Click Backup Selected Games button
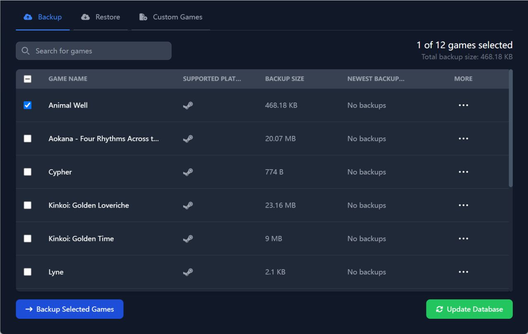The height and width of the screenshot is (334, 528). pyautogui.click(x=70, y=309)
